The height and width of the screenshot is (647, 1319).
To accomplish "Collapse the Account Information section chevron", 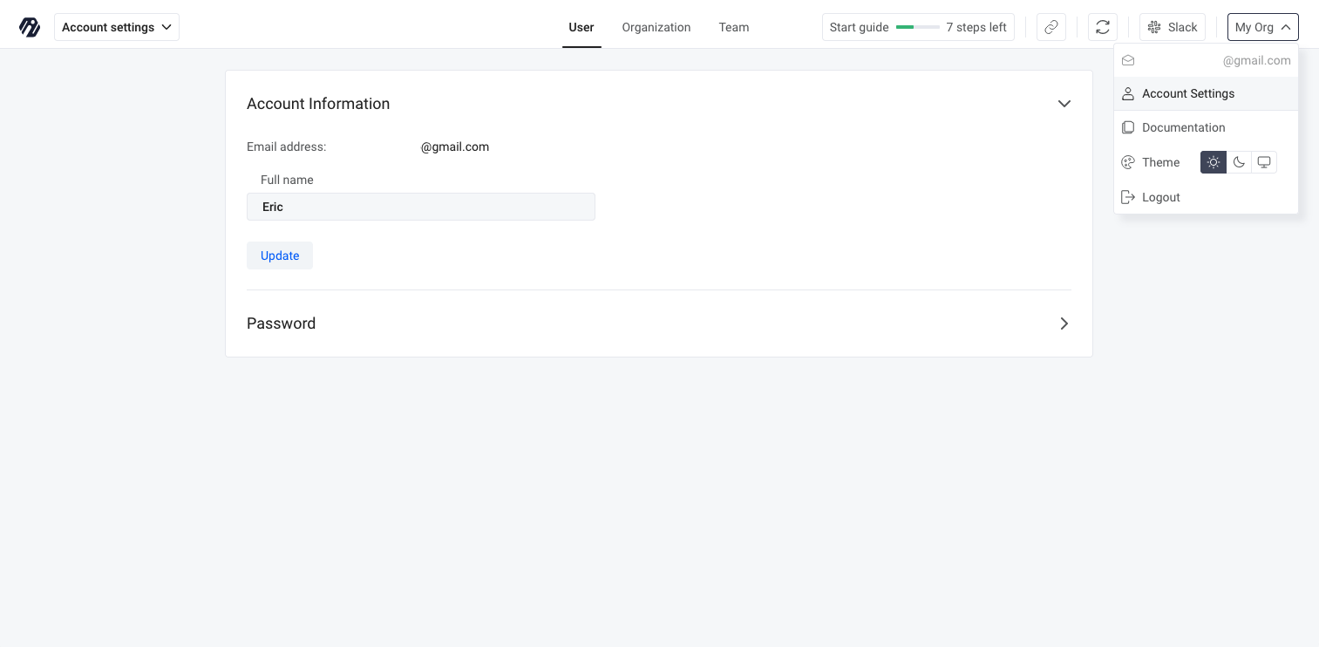I will point(1064,104).
